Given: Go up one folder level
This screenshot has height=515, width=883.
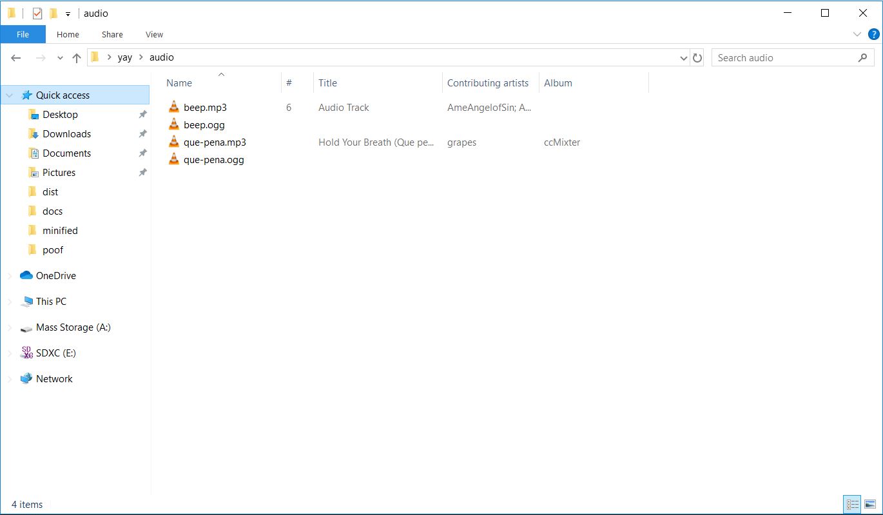Looking at the screenshot, I should 77,58.
